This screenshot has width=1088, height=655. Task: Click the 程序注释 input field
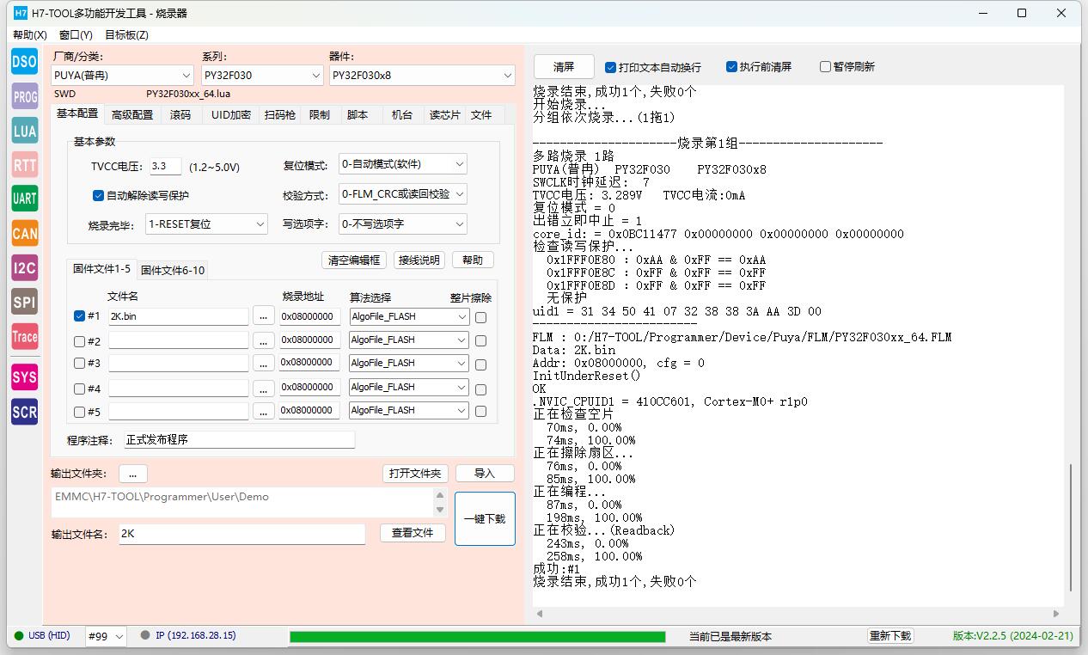pyautogui.click(x=240, y=439)
